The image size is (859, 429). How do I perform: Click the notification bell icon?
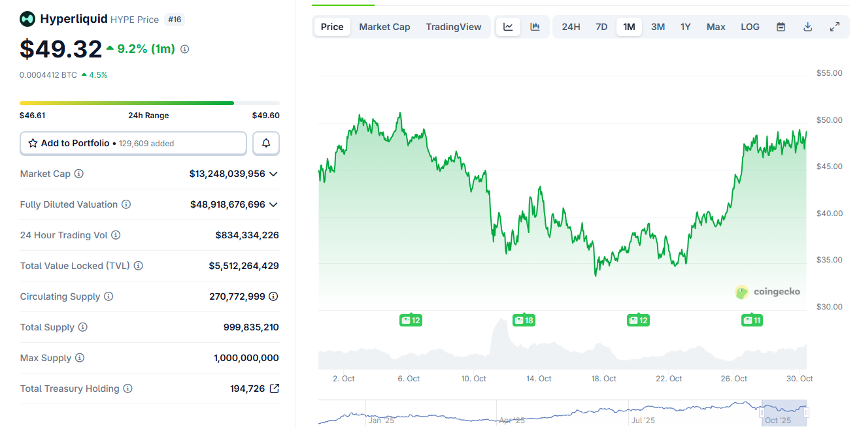tap(265, 142)
